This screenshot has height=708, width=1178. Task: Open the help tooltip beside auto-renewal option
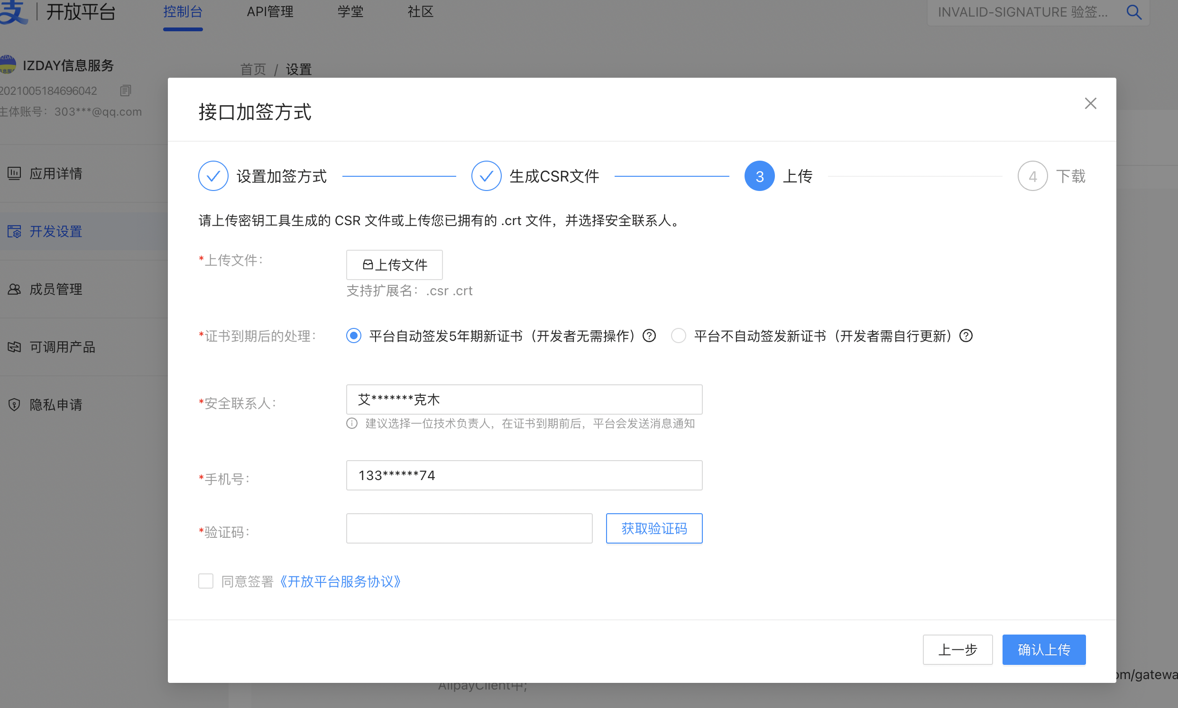(x=649, y=336)
